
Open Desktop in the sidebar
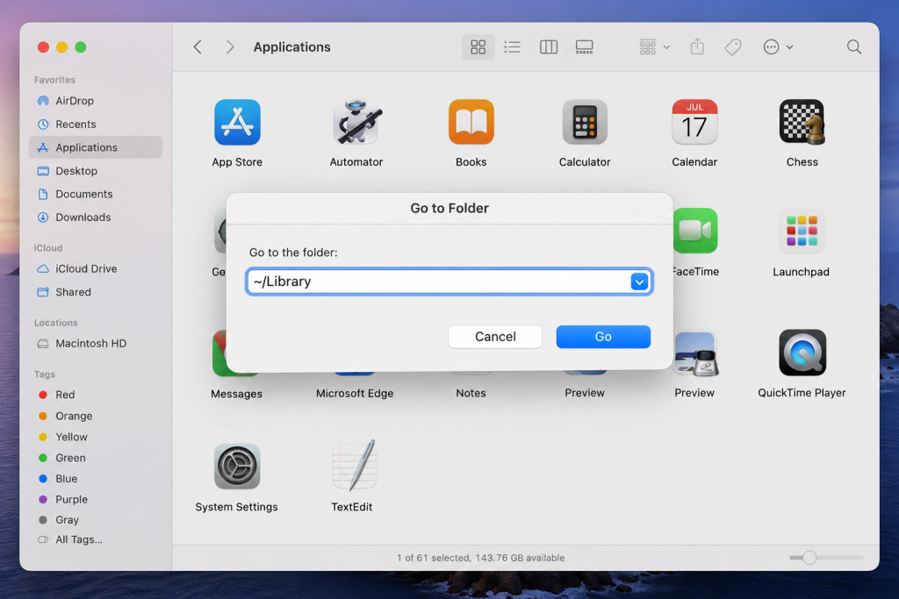pos(95,171)
